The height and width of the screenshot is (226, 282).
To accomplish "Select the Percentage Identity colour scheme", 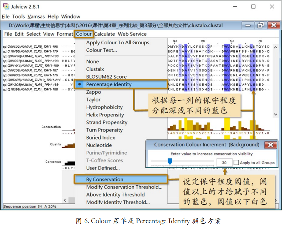I will (x=121, y=84).
